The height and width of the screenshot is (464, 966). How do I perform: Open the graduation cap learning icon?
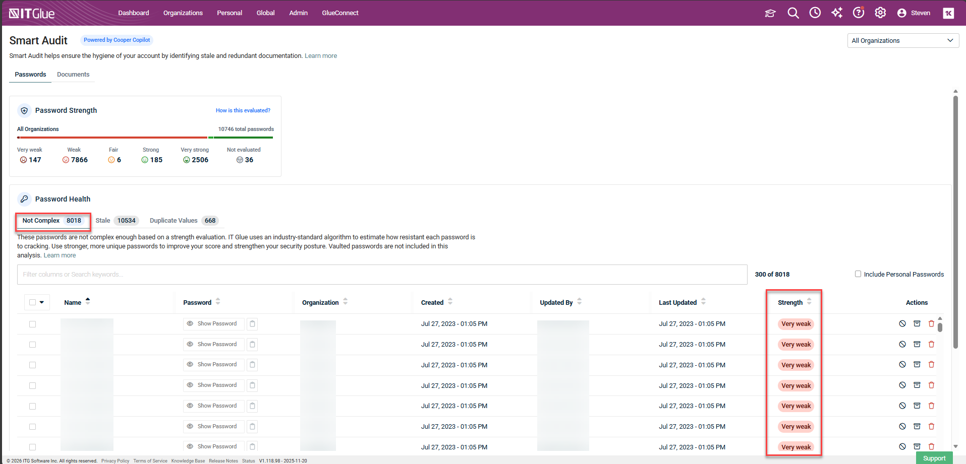770,13
